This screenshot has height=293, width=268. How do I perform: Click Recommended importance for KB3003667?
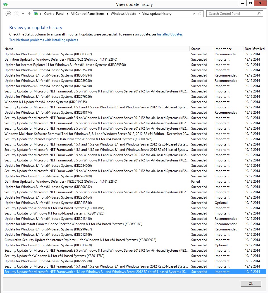(226, 54)
